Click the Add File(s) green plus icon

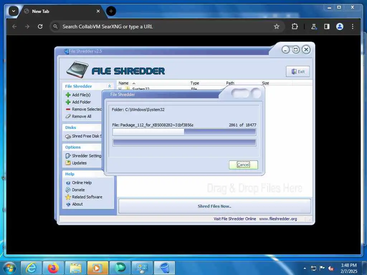click(68, 95)
